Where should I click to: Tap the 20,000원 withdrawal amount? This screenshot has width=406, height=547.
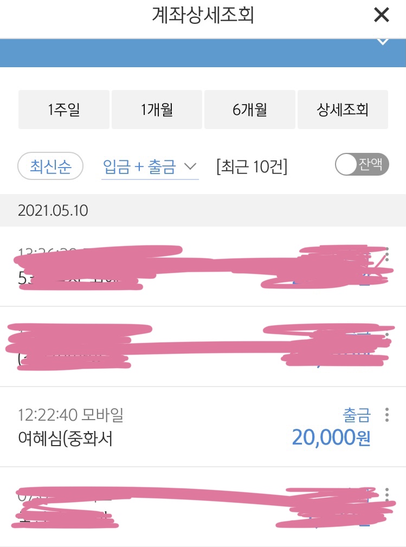click(331, 436)
